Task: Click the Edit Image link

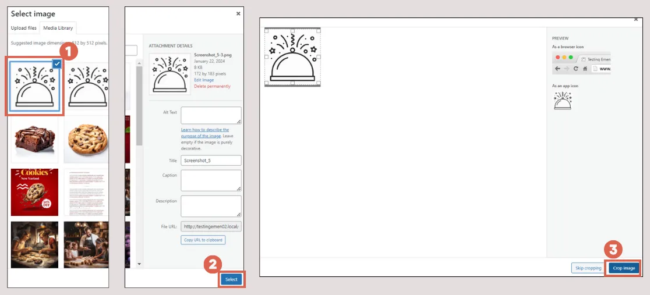Action: (204, 80)
